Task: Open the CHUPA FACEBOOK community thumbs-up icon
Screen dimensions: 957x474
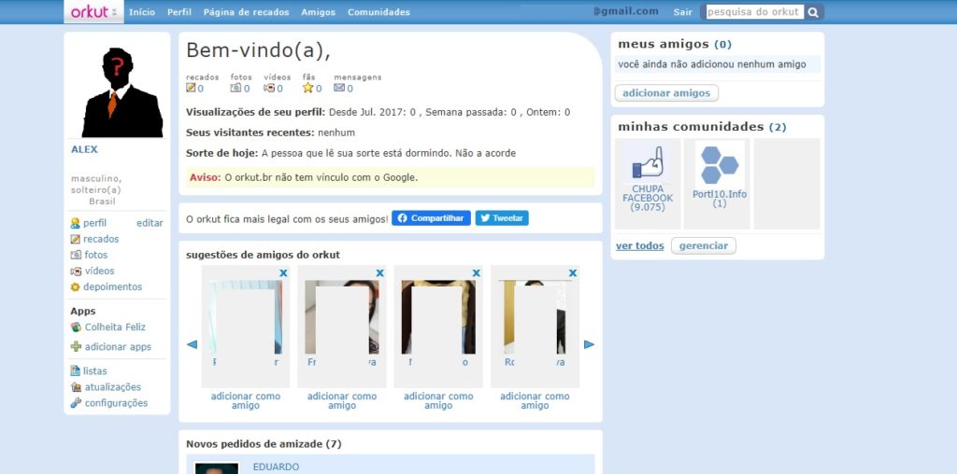Action: (647, 163)
